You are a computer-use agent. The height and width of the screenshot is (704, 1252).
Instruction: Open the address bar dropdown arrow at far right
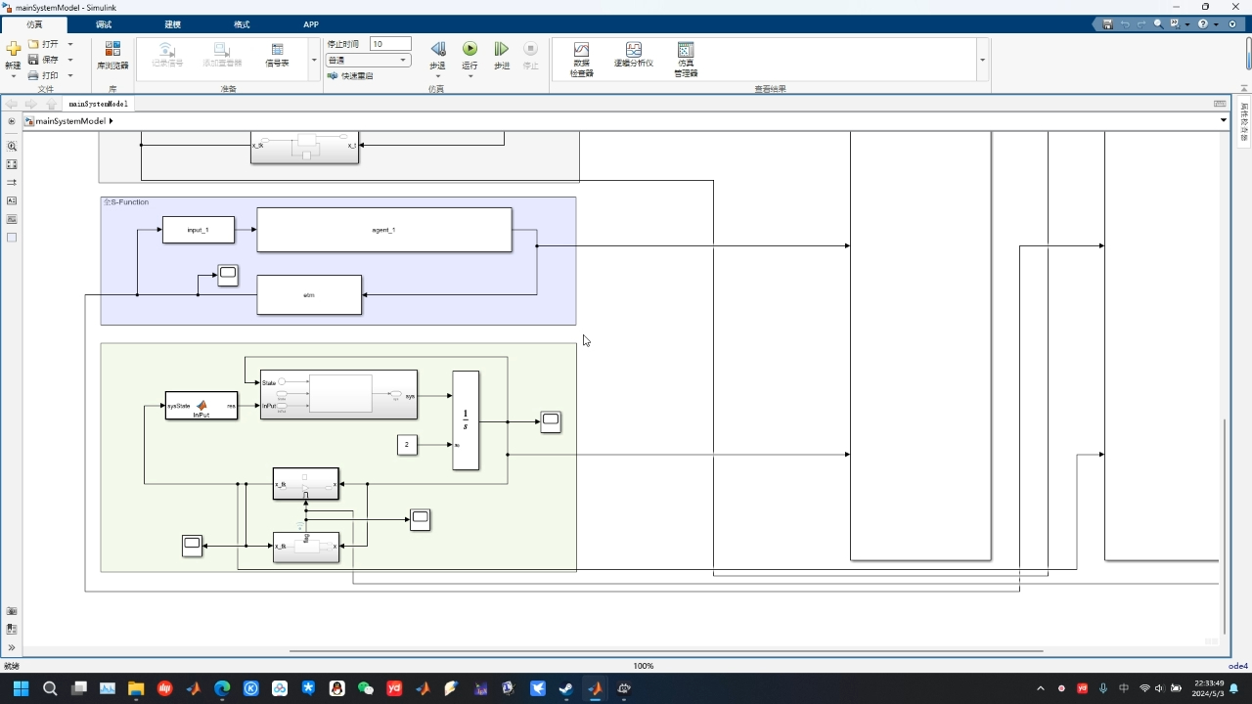click(x=1224, y=120)
